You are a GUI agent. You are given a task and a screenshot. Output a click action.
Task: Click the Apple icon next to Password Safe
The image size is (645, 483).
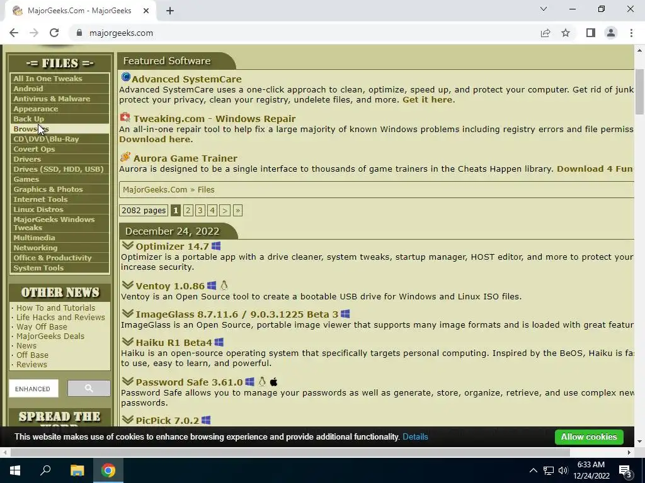click(273, 382)
